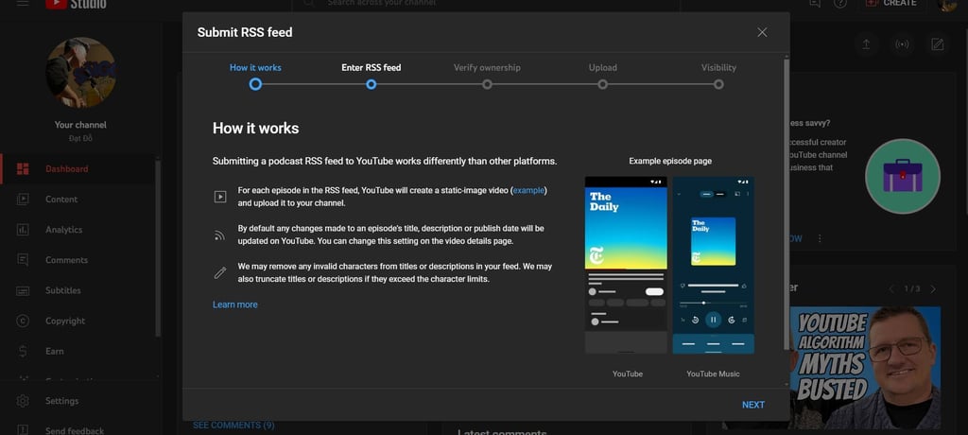Open YouTube Algorithm Myths Busted thumbnail

tap(866, 368)
